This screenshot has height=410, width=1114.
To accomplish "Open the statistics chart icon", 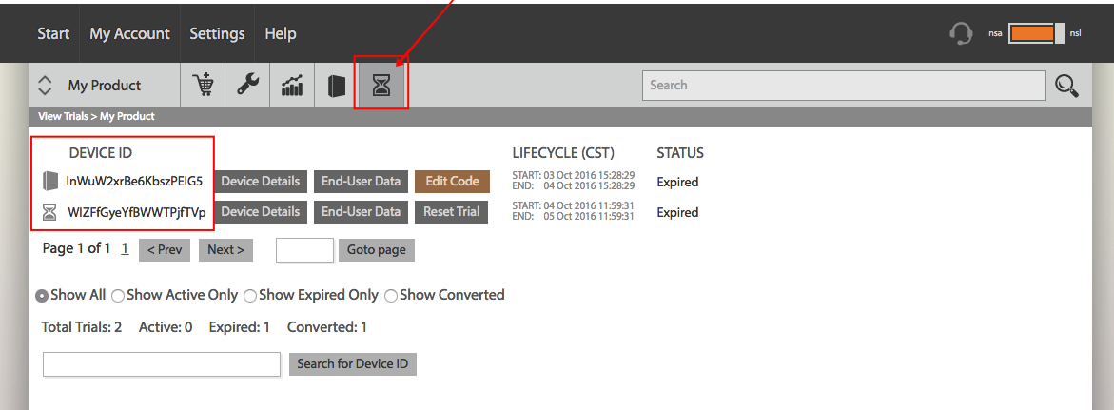I will click(292, 86).
